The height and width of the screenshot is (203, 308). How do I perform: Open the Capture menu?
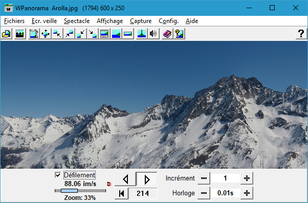[x=141, y=21]
